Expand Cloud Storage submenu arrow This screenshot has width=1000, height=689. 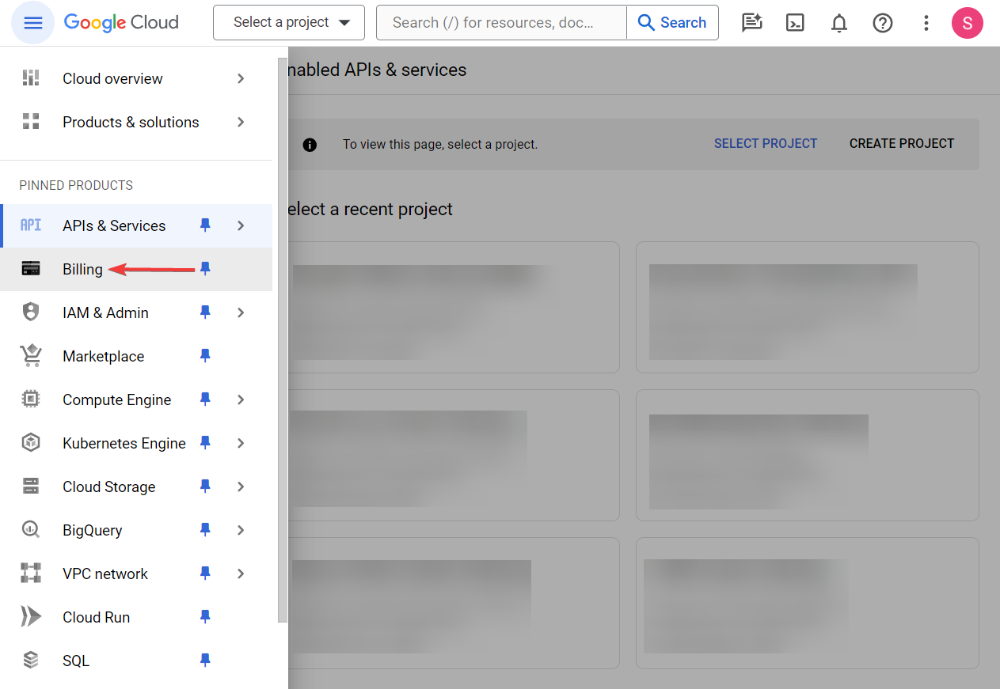click(x=241, y=486)
